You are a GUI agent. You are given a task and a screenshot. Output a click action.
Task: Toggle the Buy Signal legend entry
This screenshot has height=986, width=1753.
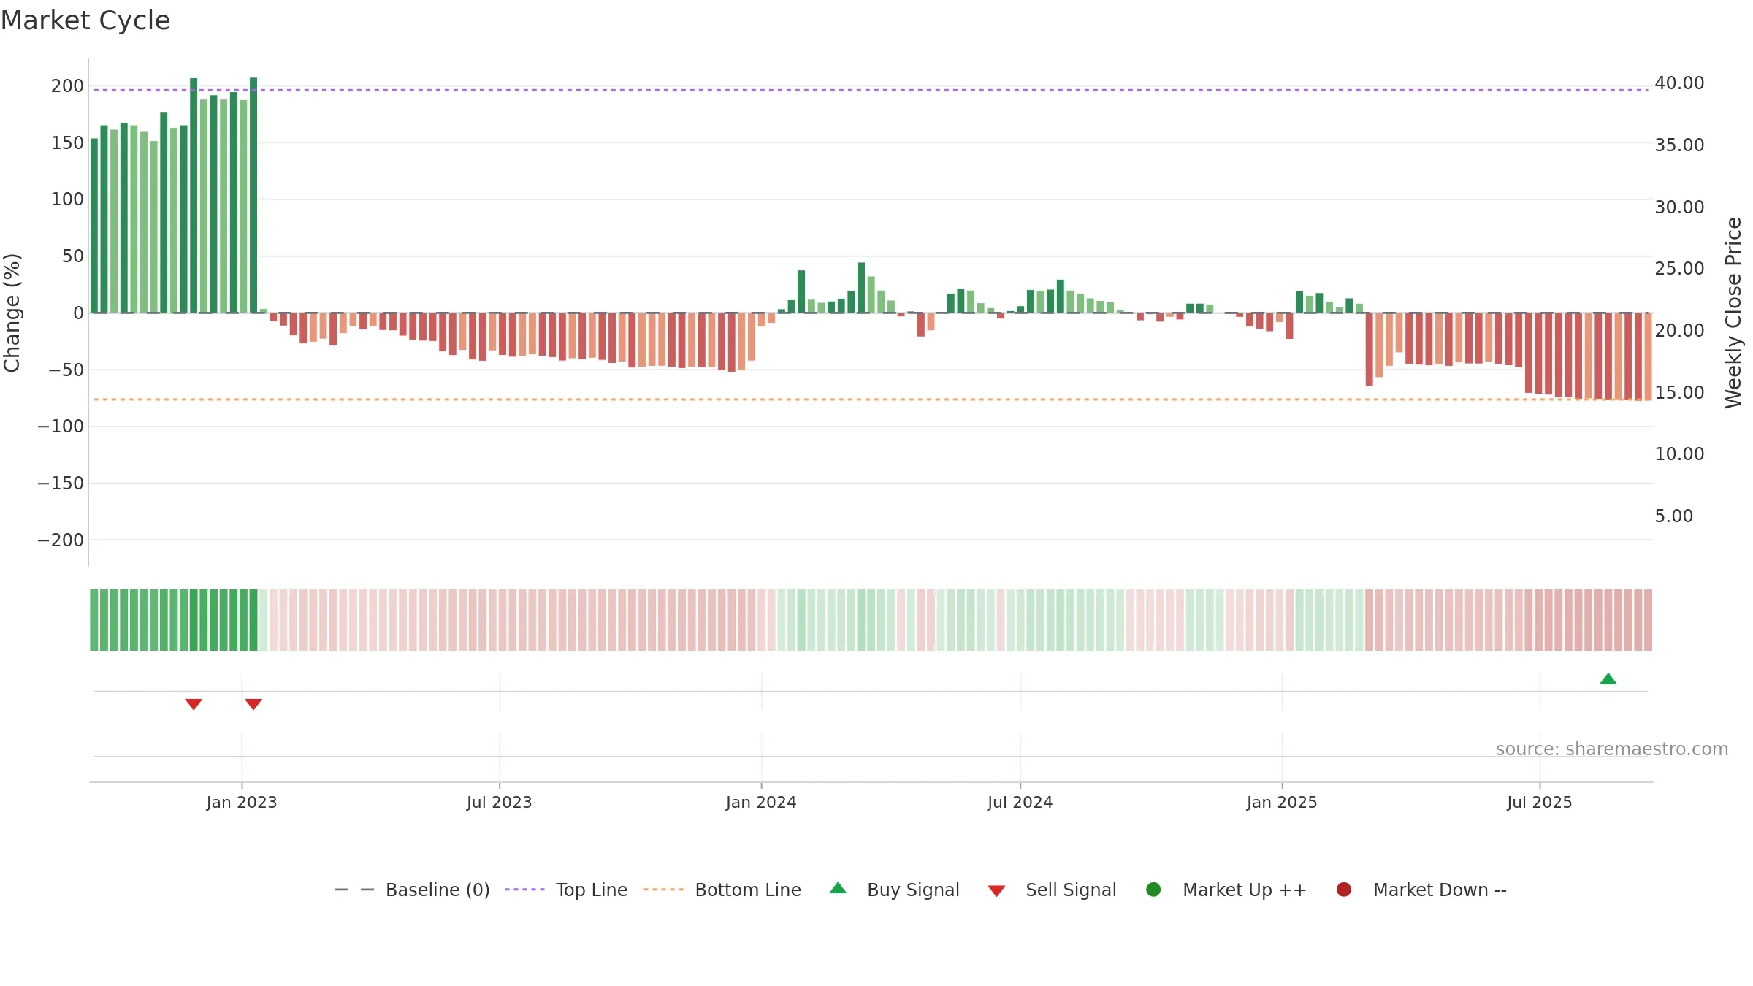tap(895, 890)
